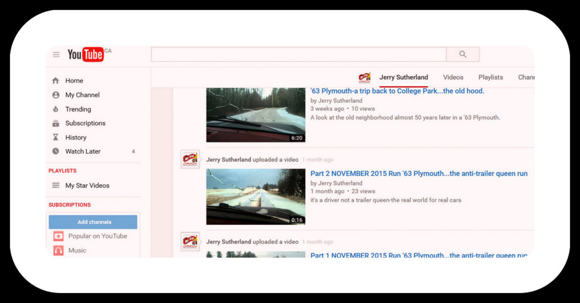Click the old neighborhood description text
This screenshot has width=580, height=303.
click(x=405, y=118)
